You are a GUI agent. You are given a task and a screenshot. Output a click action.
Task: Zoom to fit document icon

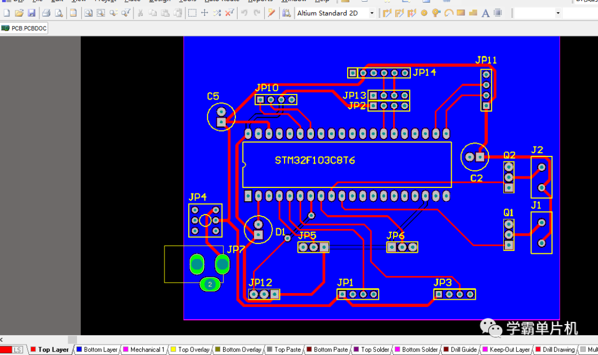[x=88, y=13]
